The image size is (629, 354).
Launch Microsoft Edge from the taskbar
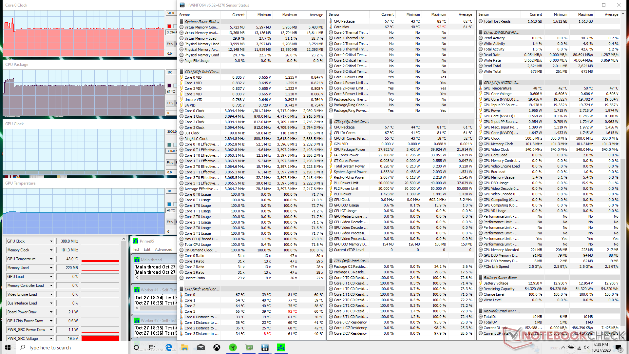tap(169, 347)
